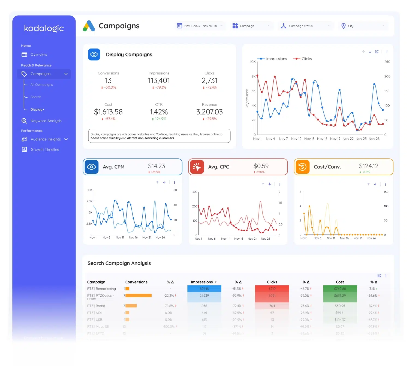Sort by Campaign column header

pos(96,282)
